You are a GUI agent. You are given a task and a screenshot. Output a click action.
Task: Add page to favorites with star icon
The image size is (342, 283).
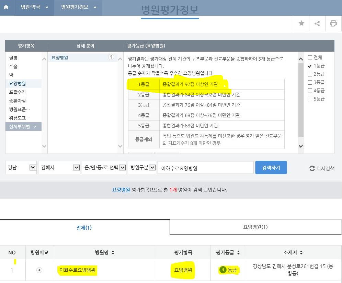pos(301,23)
